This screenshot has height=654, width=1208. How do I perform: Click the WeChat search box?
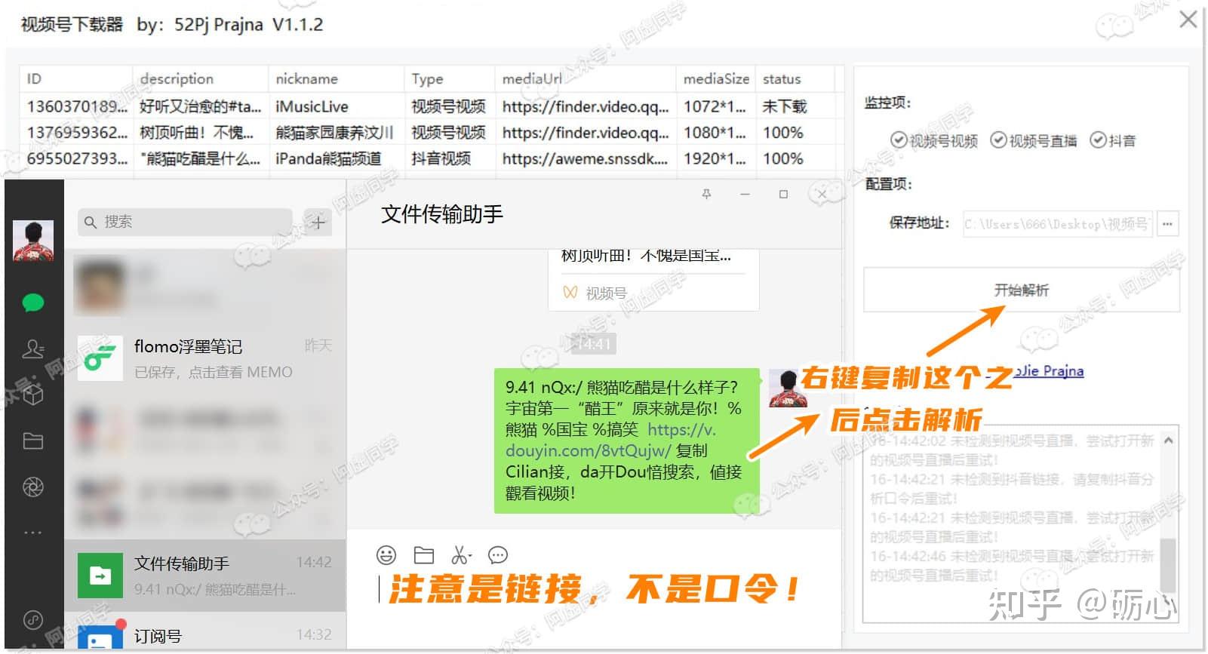coord(185,223)
